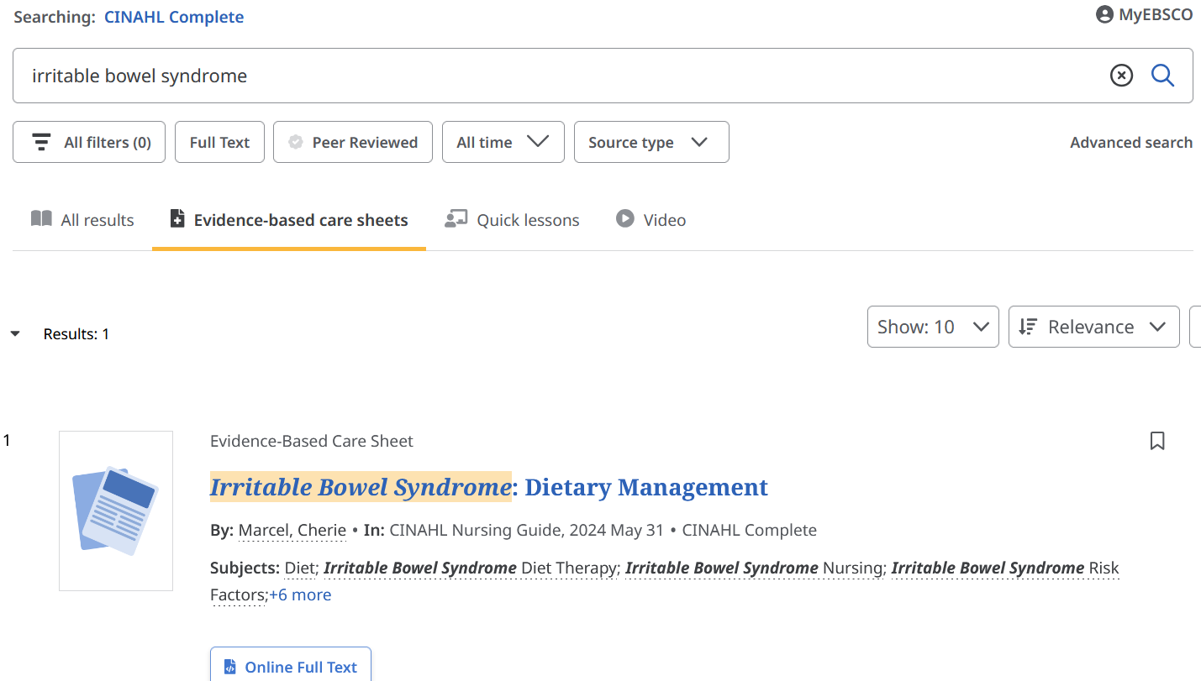Open the Source type dropdown
The height and width of the screenshot is (681, 1201).
(x=651, y=142)
